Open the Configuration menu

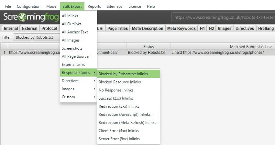tap(28, 6)
